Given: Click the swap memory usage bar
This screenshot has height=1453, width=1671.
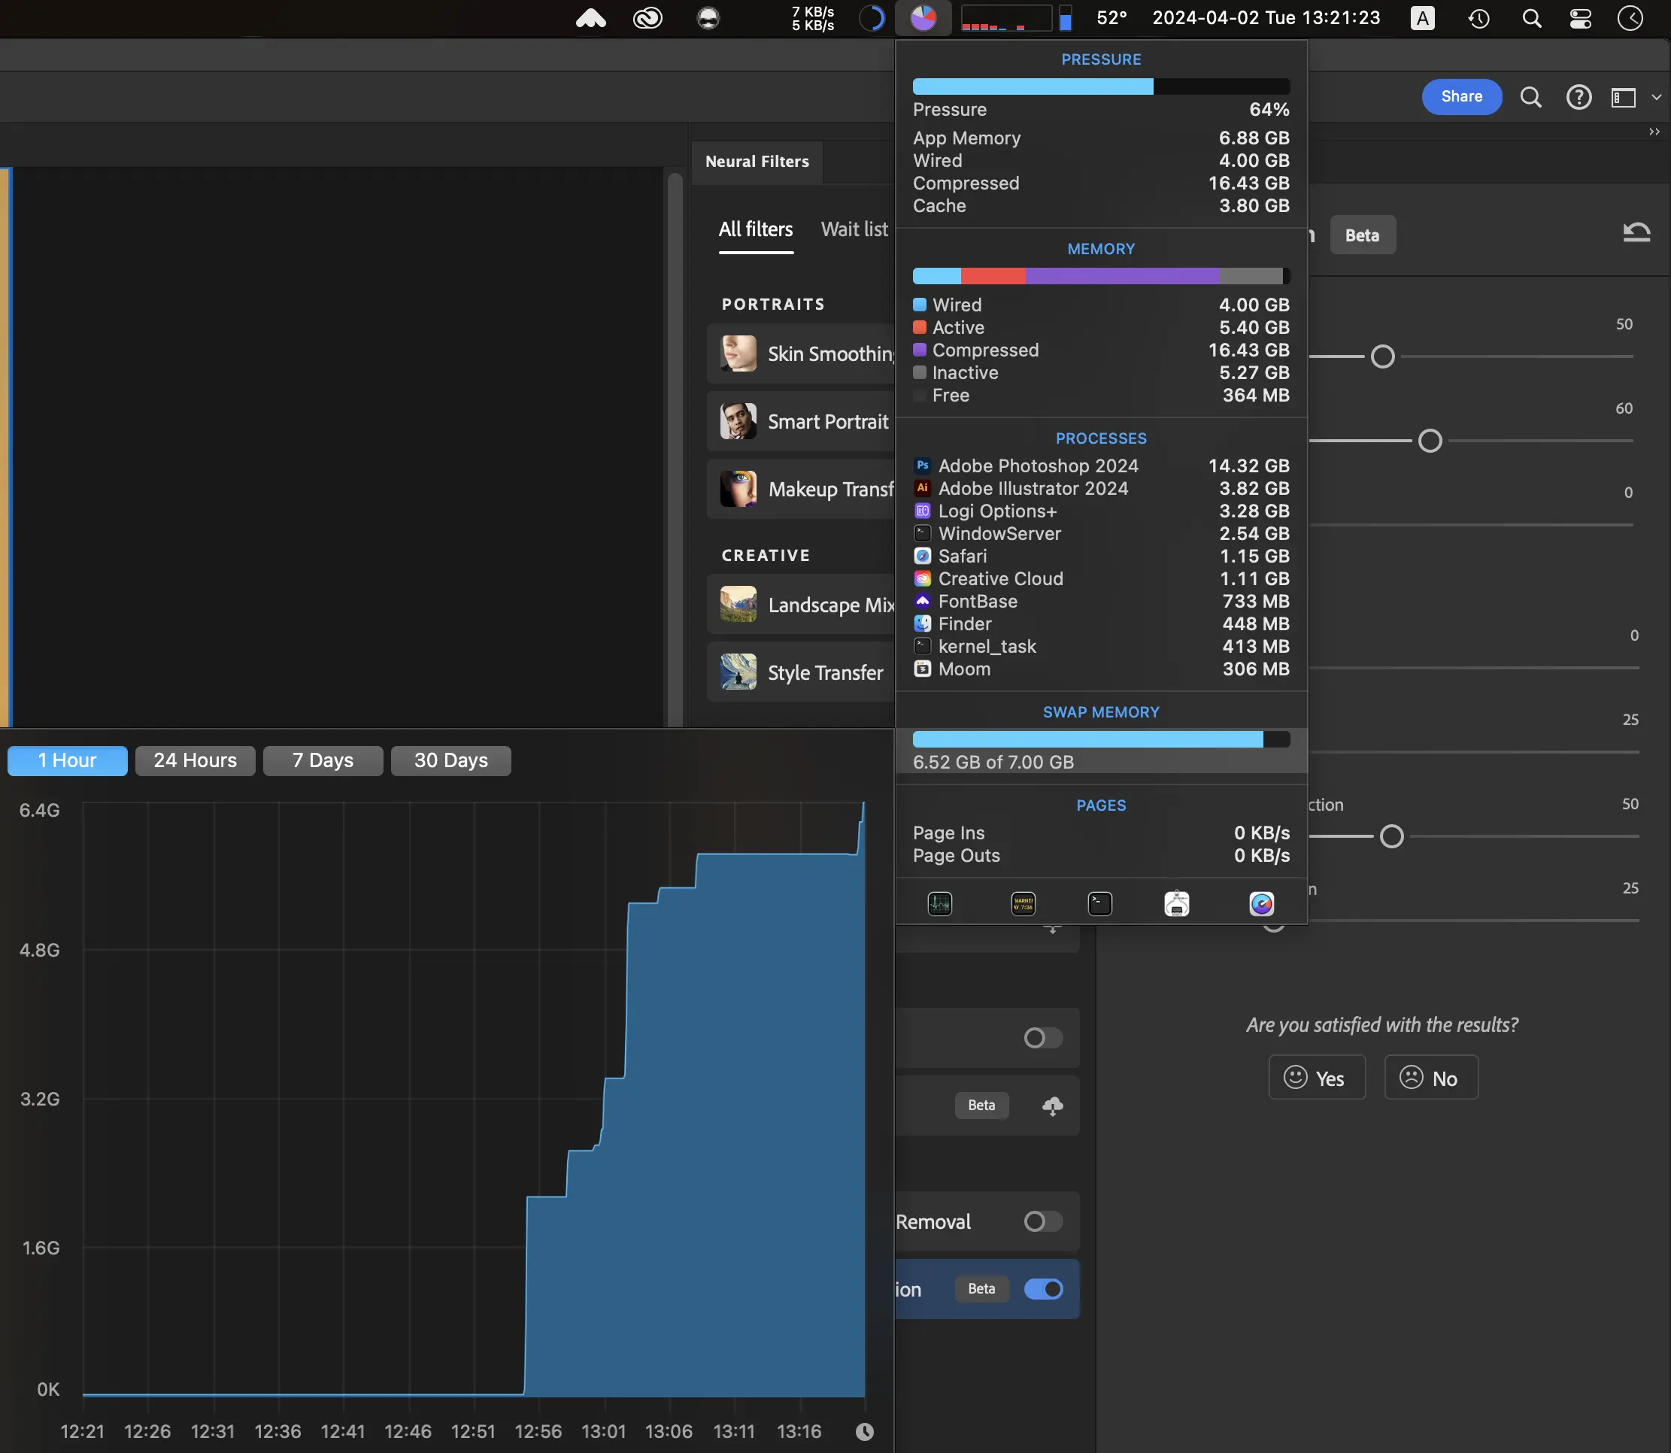Looking at the screenshot, I should tap(1101, 739).
